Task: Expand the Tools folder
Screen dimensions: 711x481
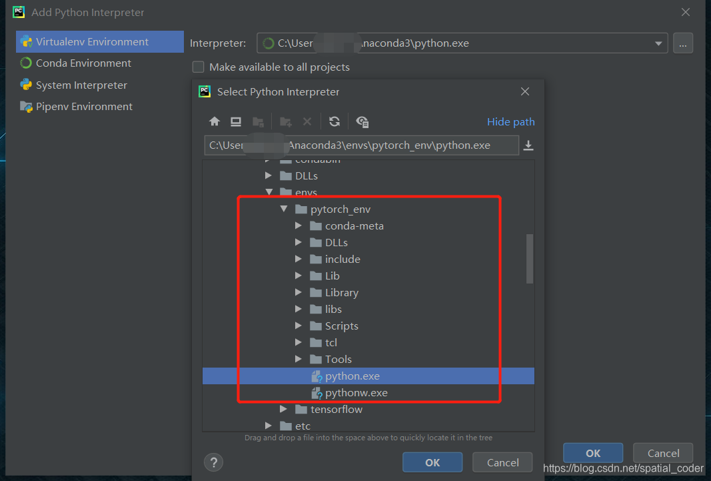Action: pyautogui.click(x=298, y=359)
